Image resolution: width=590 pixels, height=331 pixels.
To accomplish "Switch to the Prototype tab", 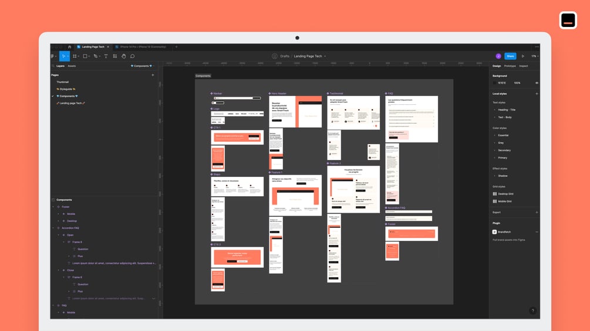I will pyautogui.click(x=510, y=66).
